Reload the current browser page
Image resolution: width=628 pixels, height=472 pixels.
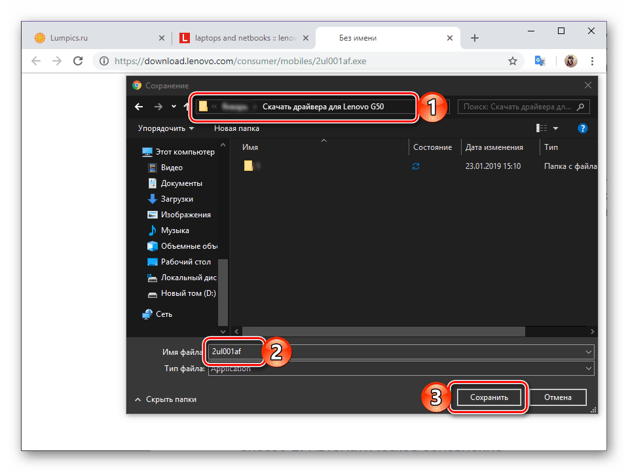pos(78,61)
